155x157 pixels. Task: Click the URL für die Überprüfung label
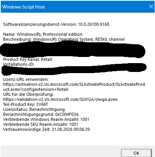[28, 94]
